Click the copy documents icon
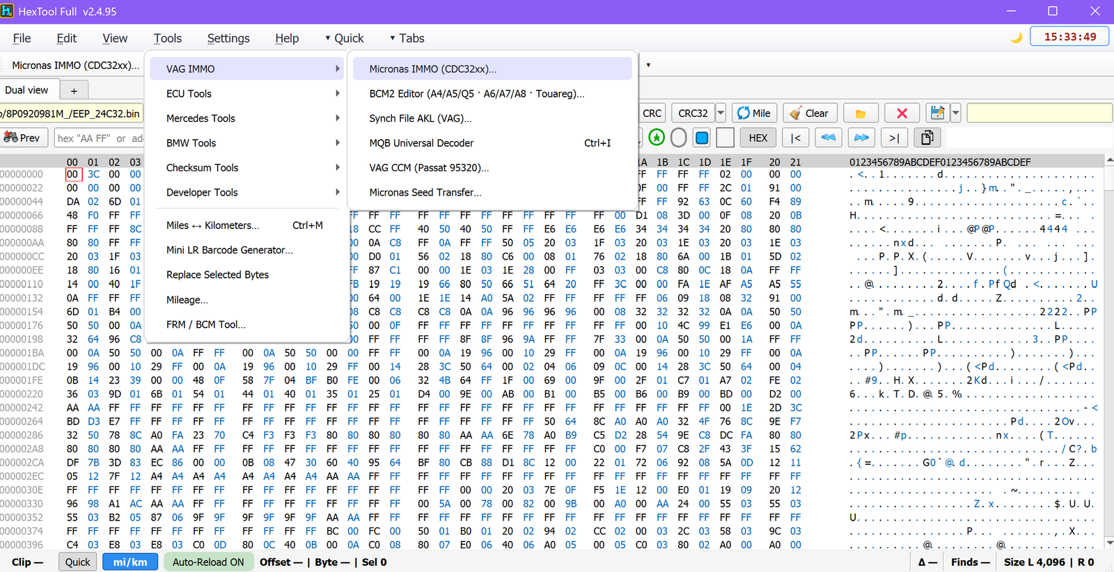Viewport: 1114px width, 572px height. coord(927,138)
